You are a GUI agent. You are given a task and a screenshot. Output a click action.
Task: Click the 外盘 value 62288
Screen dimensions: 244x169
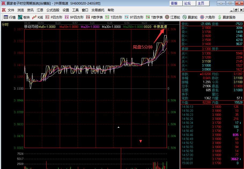pyautogui.click(x=207, y=102)
